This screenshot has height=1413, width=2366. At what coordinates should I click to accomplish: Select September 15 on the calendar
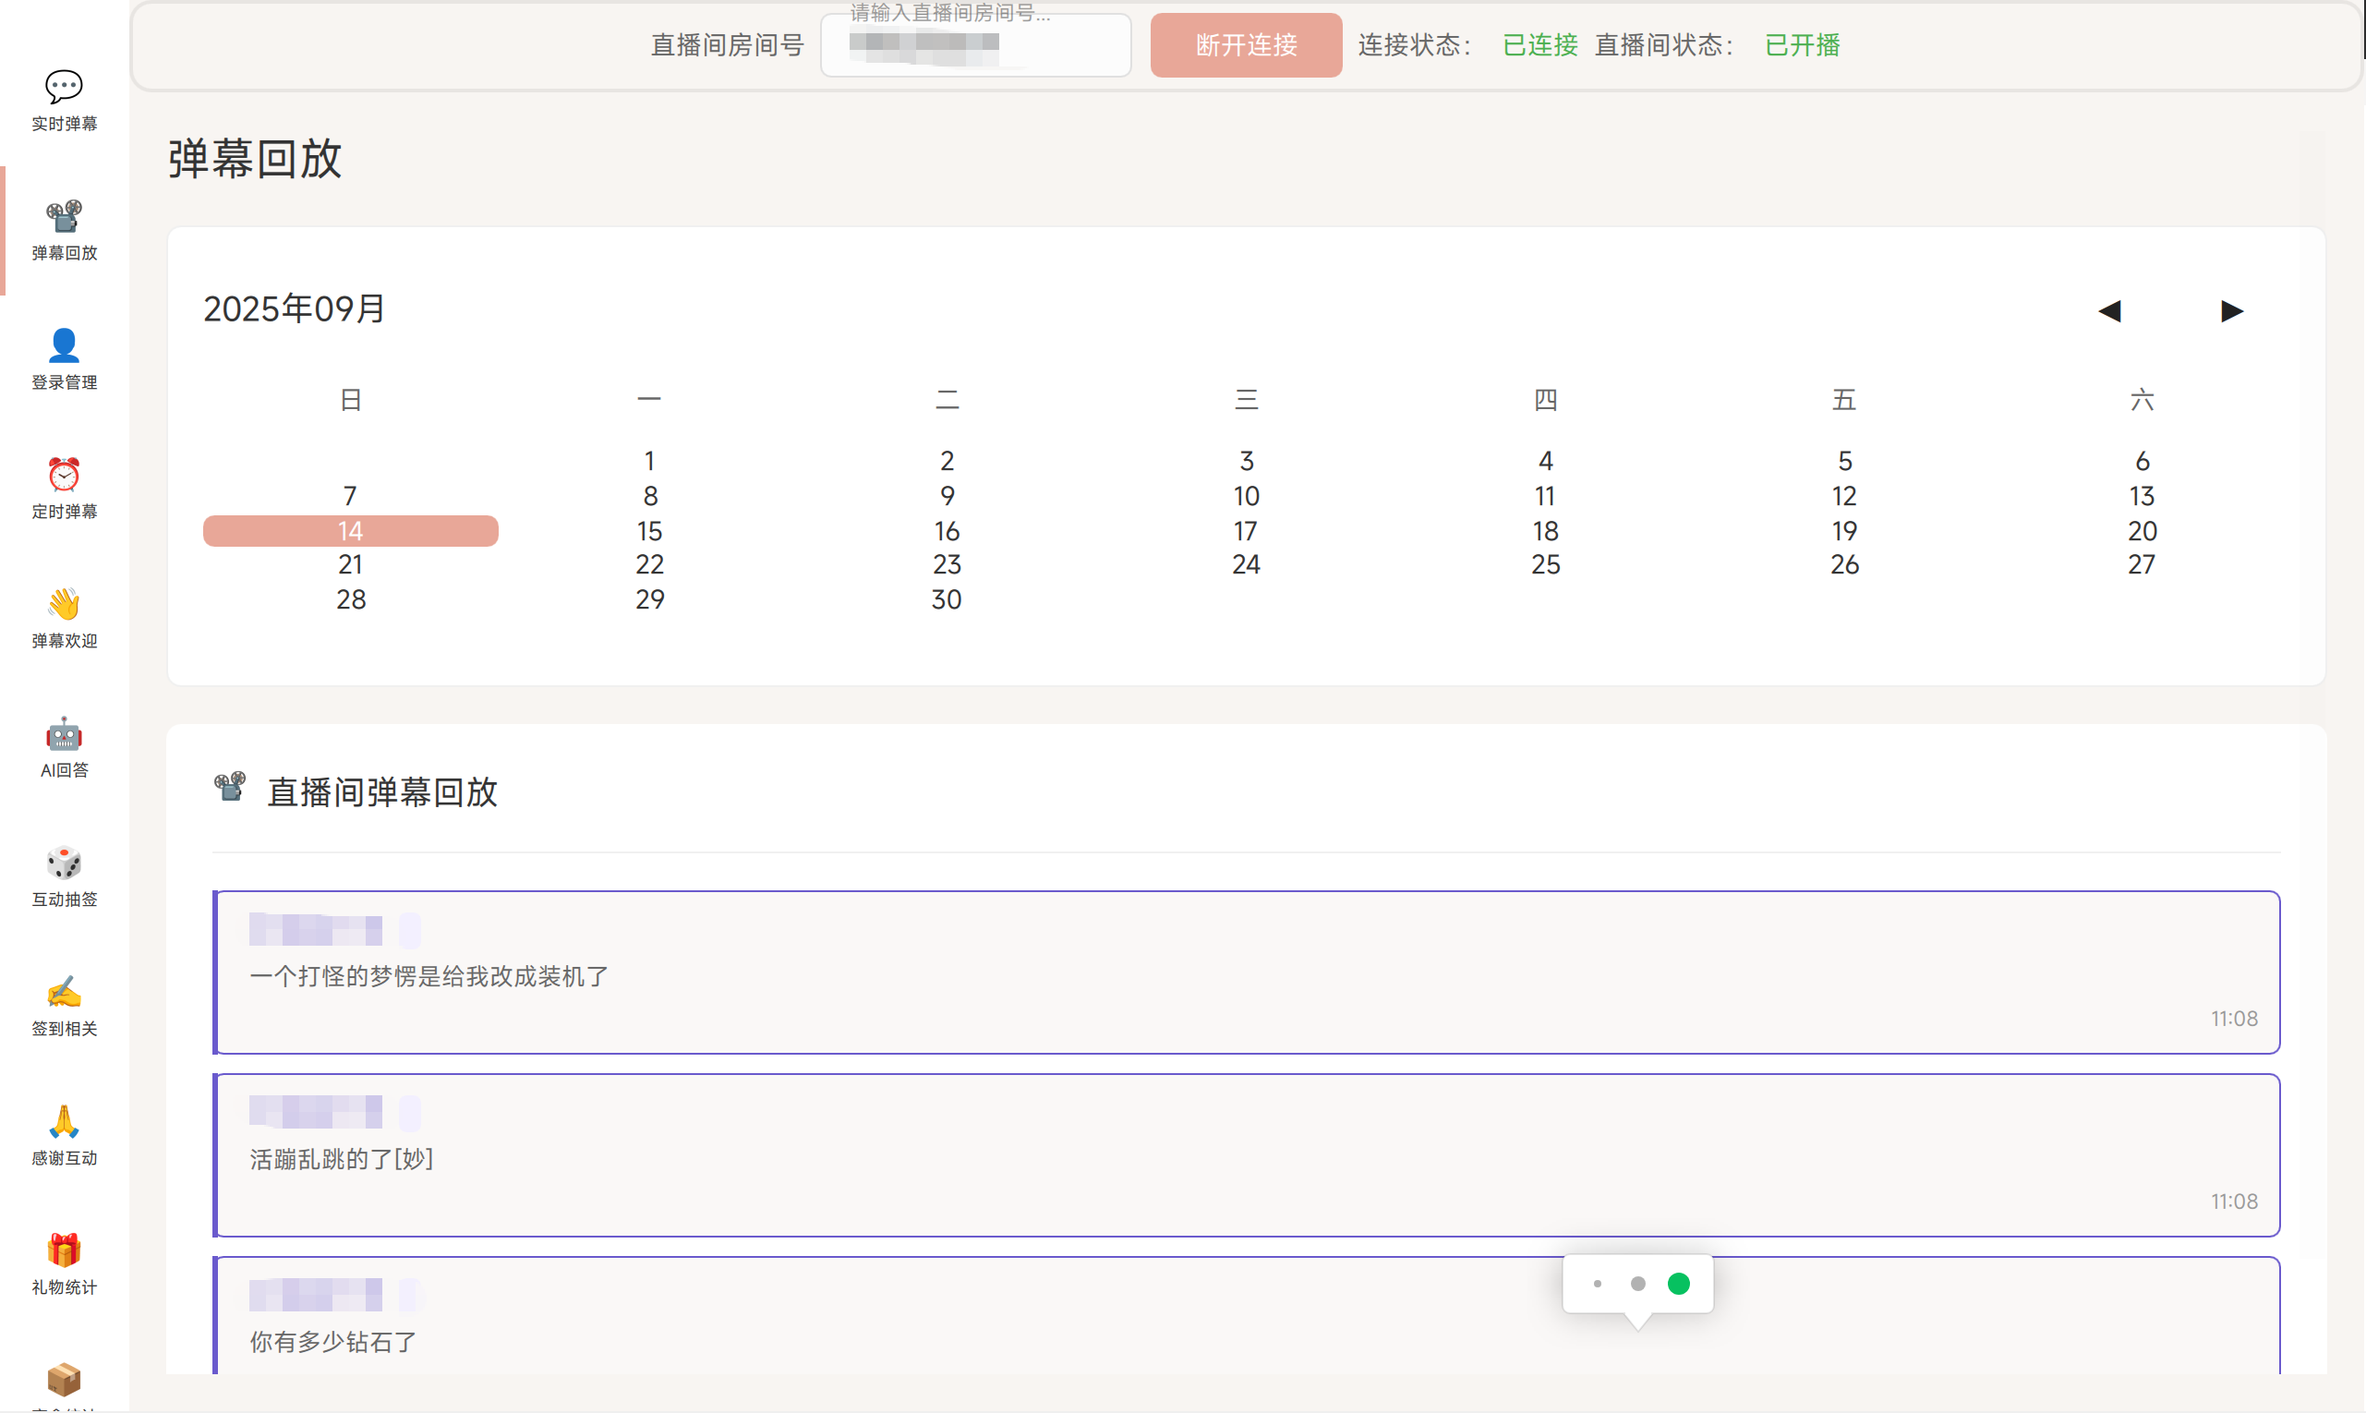coord(649,530)
